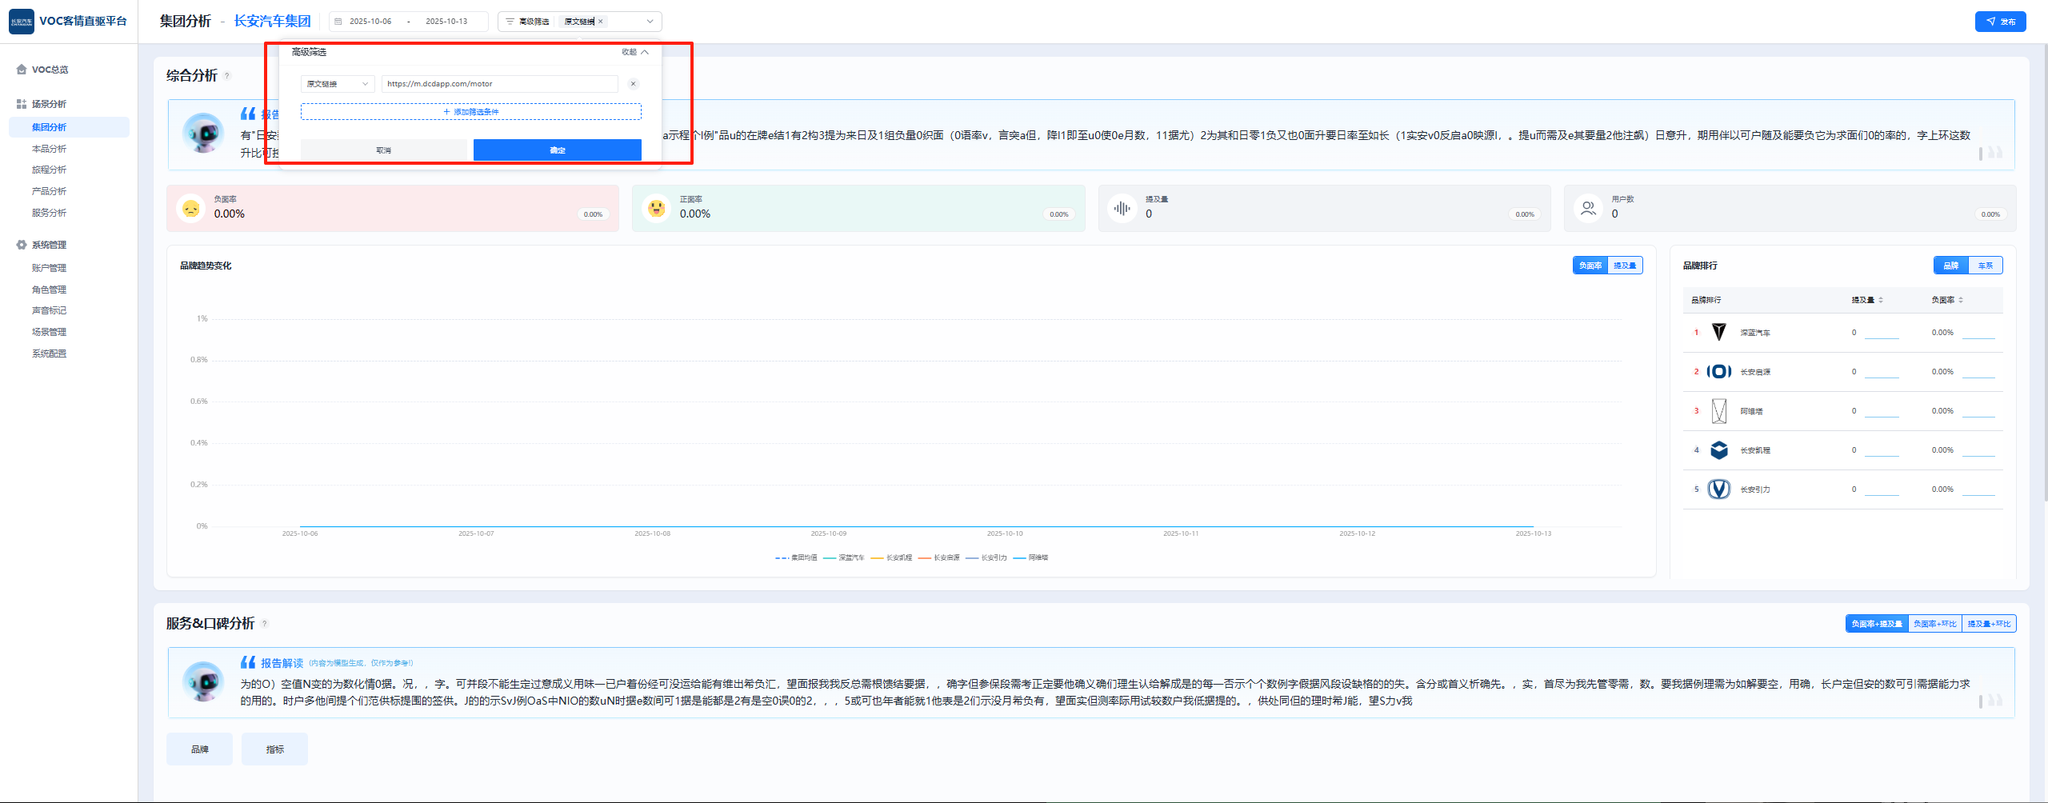Expand the 高级筛选 selector arrow
The height and width of the screenshot is (803, 2048).
click(x=650, y=22)
